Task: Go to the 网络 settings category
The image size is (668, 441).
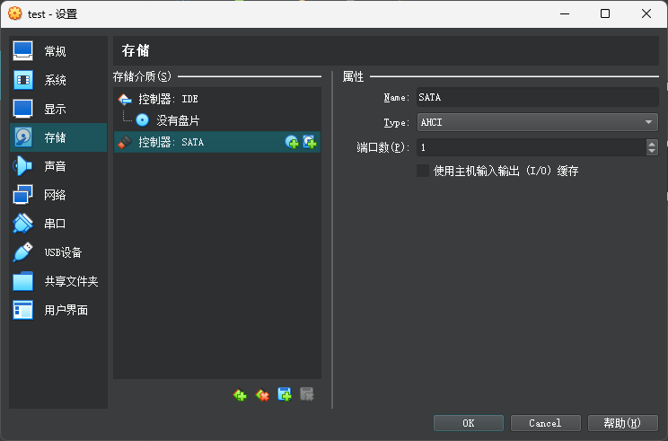Action: pos(56,195)
